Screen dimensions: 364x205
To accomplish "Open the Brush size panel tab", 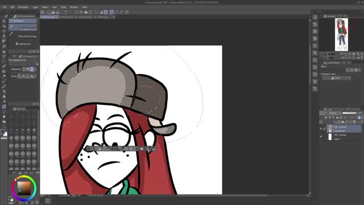I will 20,109.
